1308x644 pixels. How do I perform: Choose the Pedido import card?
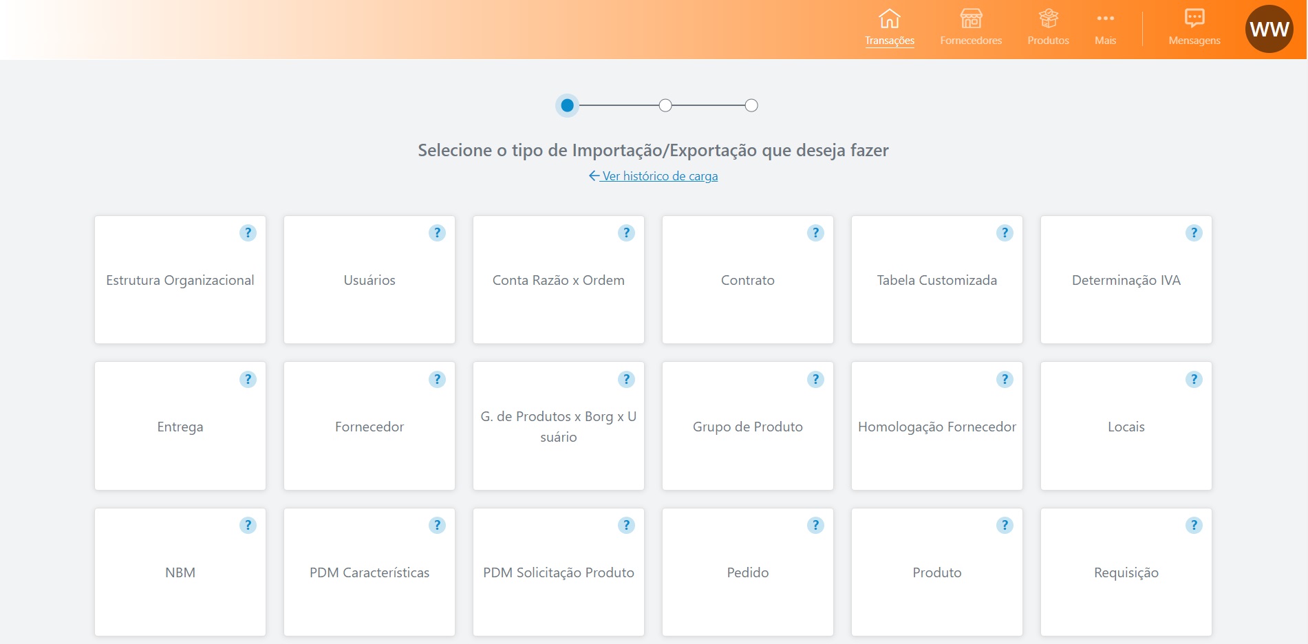click(x=748, y=572)
